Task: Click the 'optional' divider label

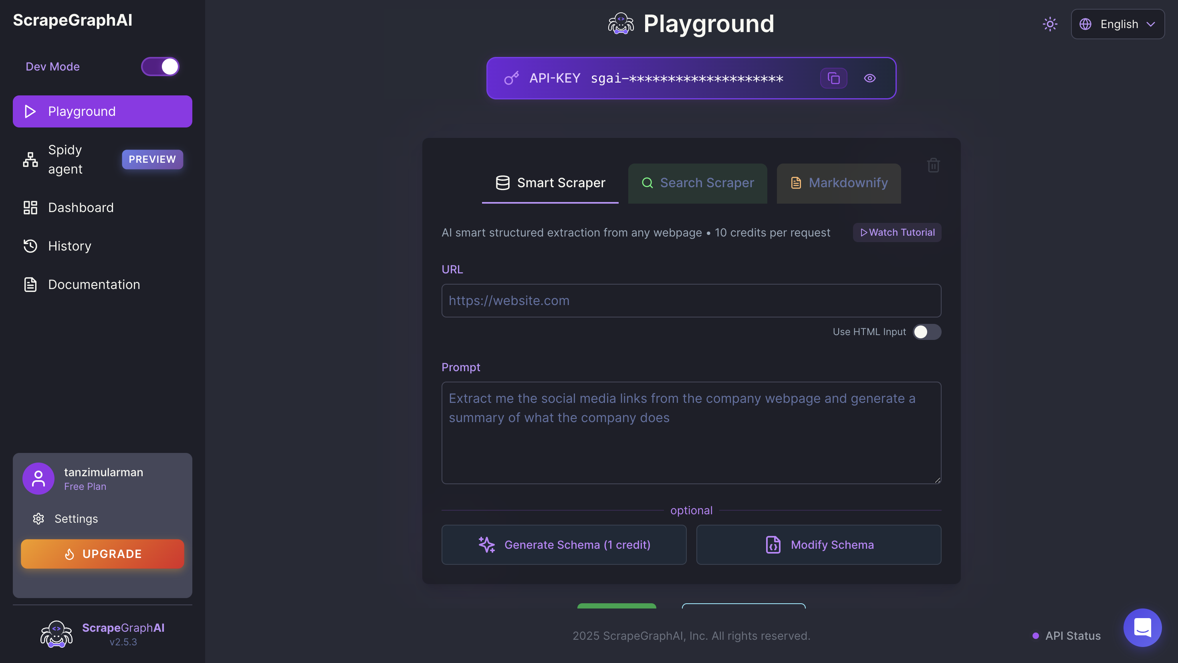Action: pyautogui.click(x=691, y=510)
